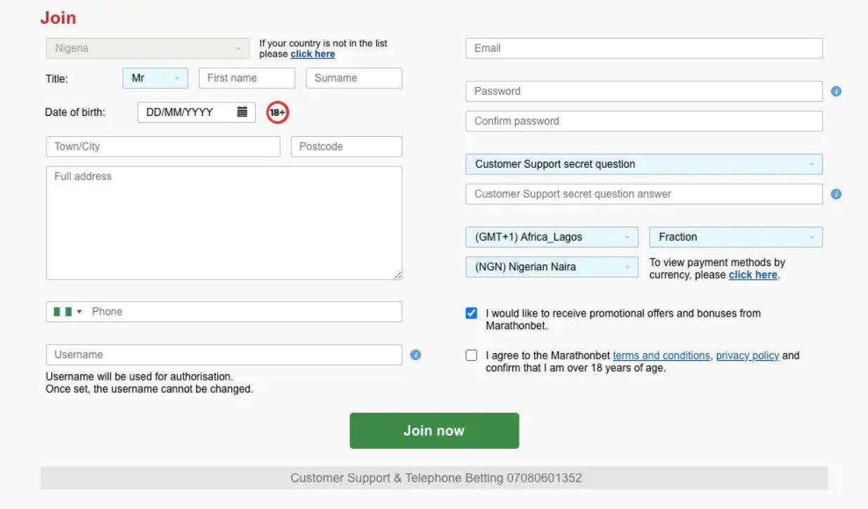Open the Nigeria country dropdown
Viewport: 868px width, 509px height.
(148, 48)
